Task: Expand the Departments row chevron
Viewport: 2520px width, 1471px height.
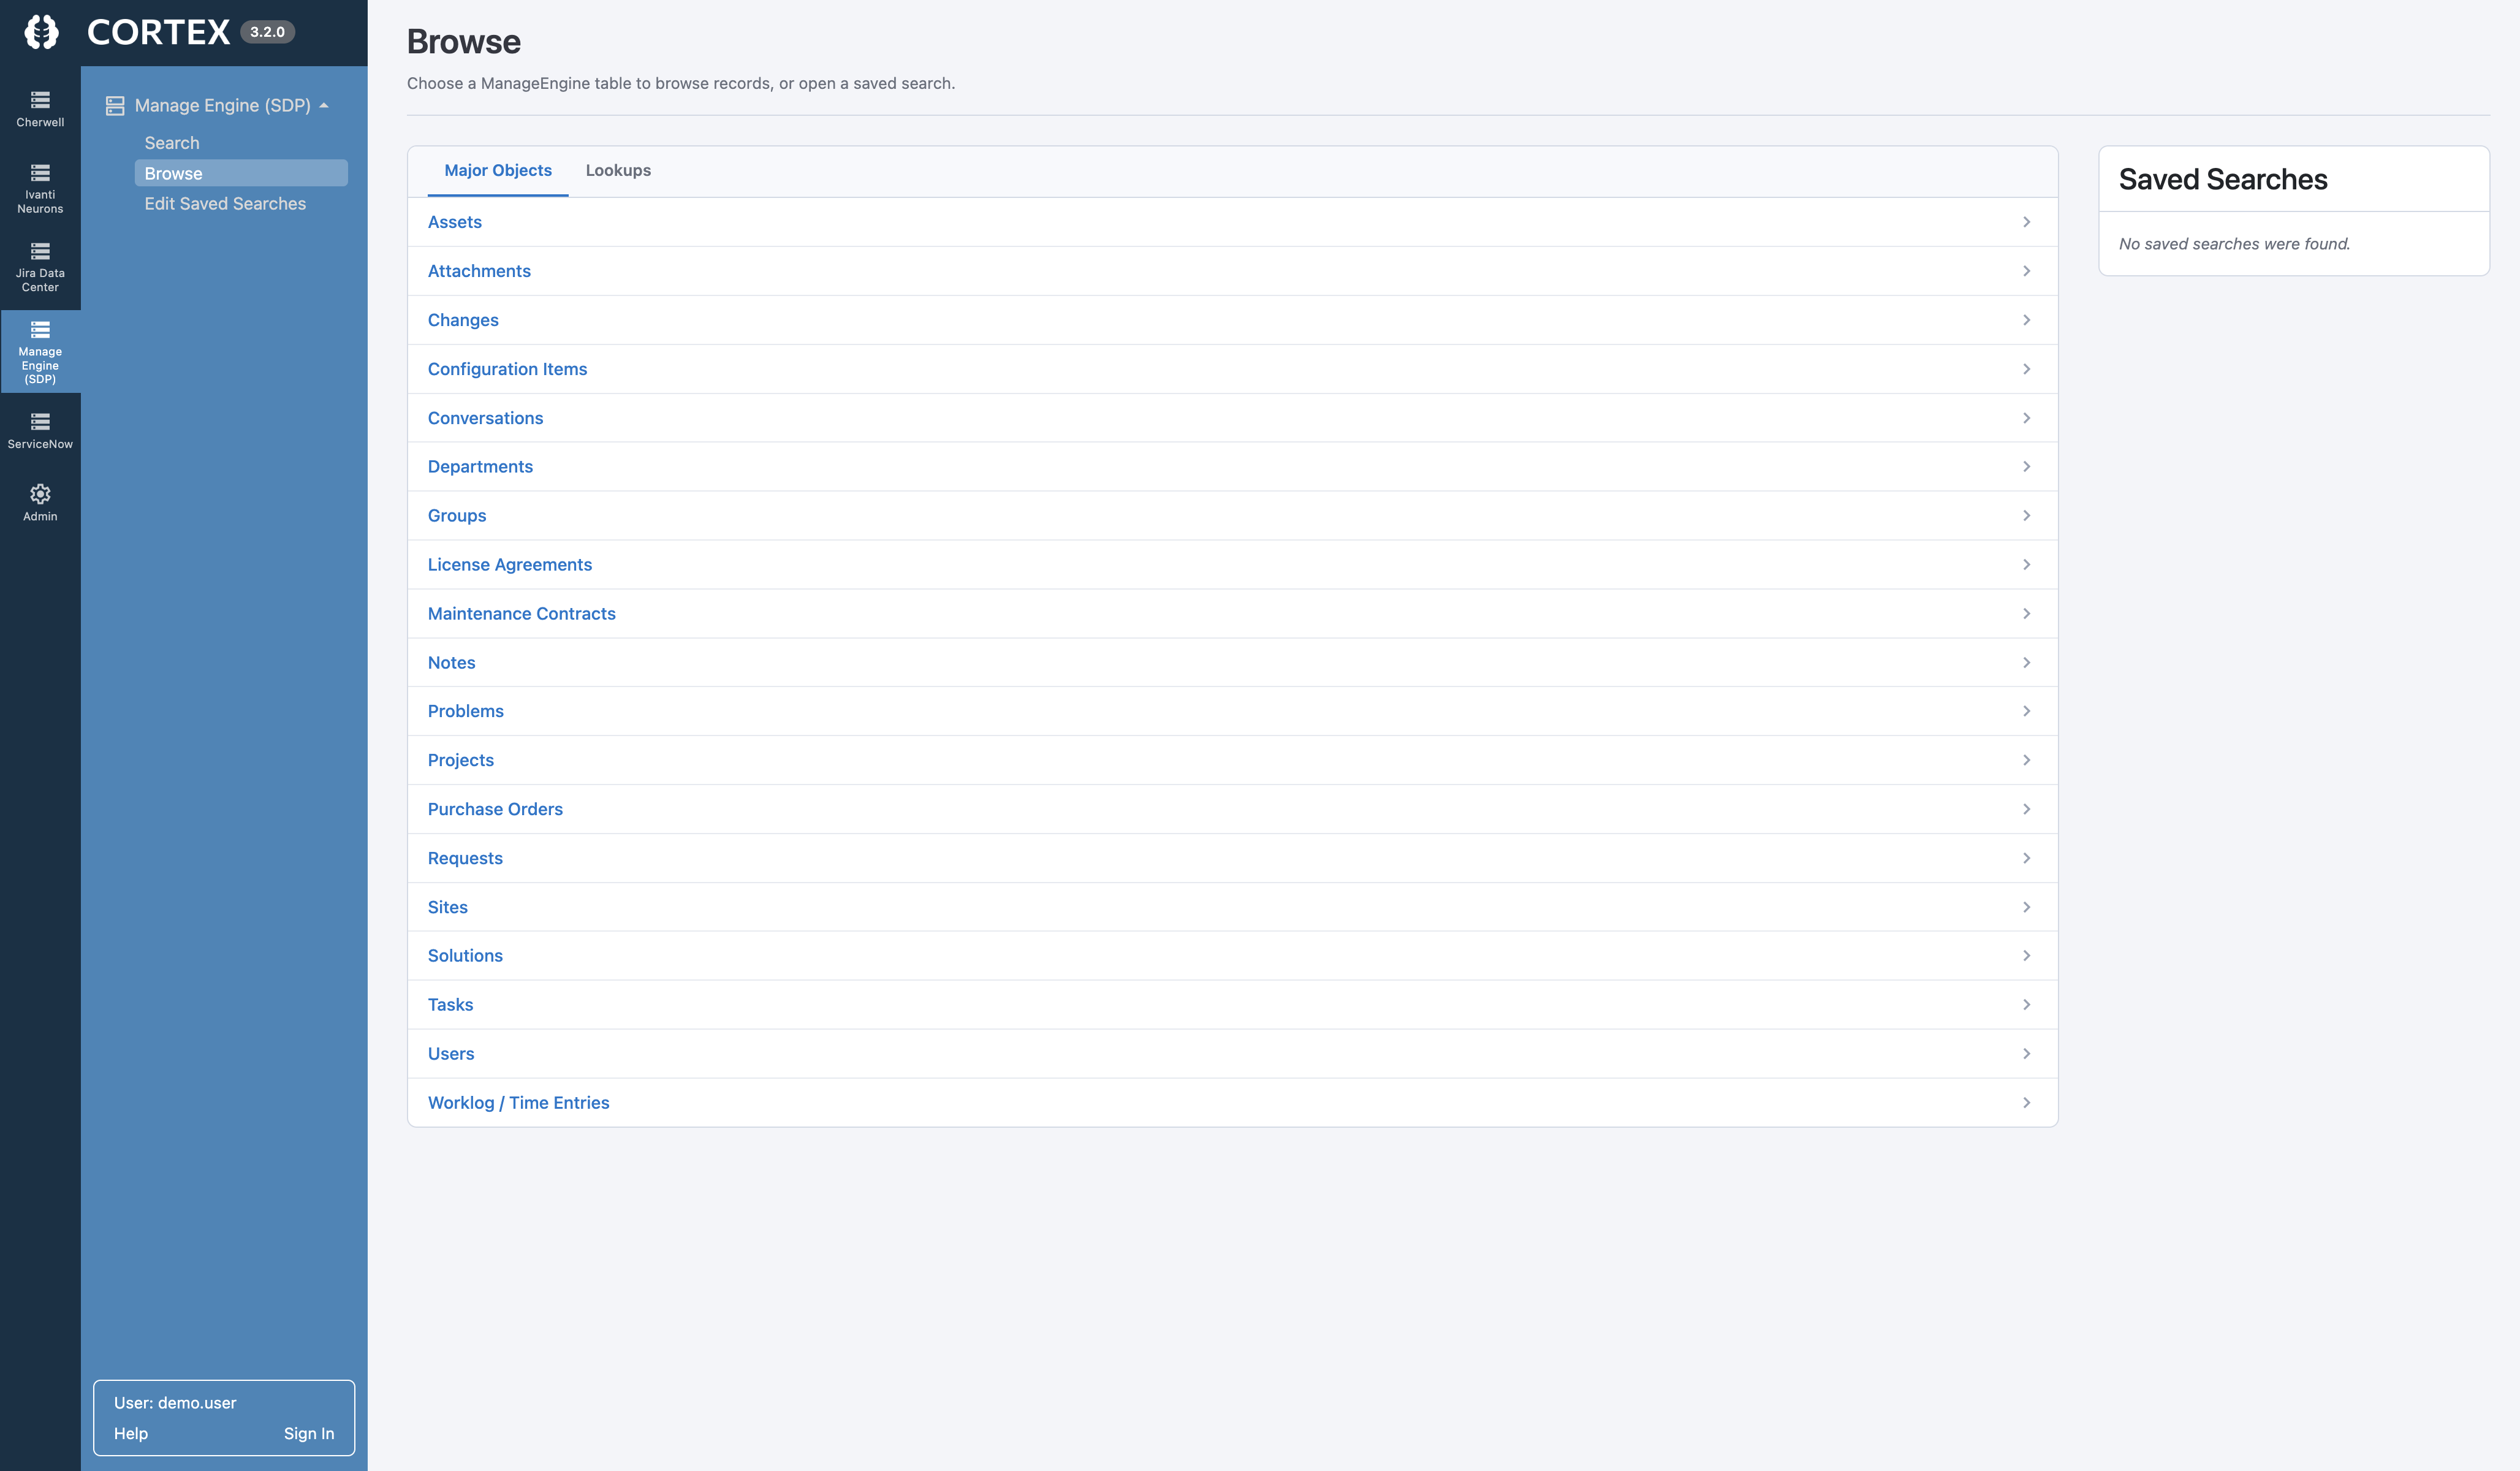Action: pos(2026,467)
